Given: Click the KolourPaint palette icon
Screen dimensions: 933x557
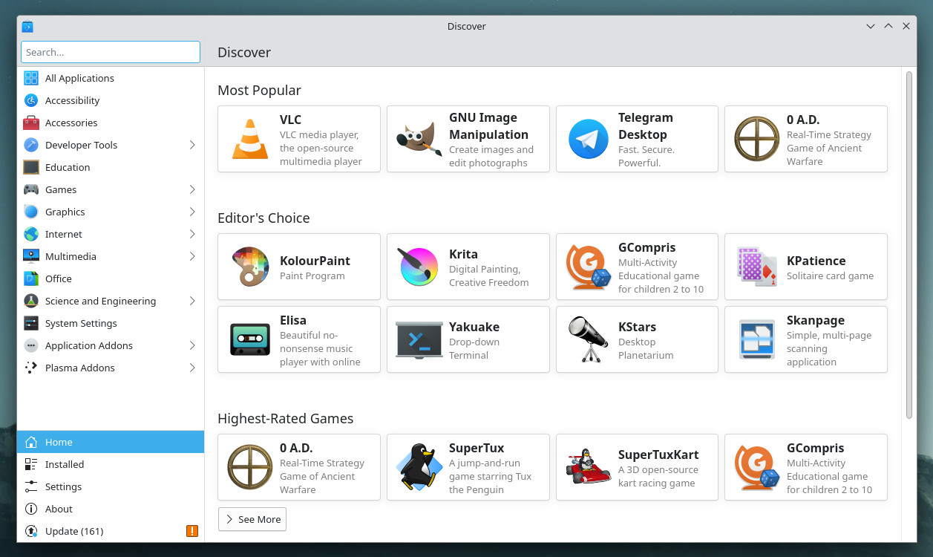Looking at the screenshot, I should [250, 267].
